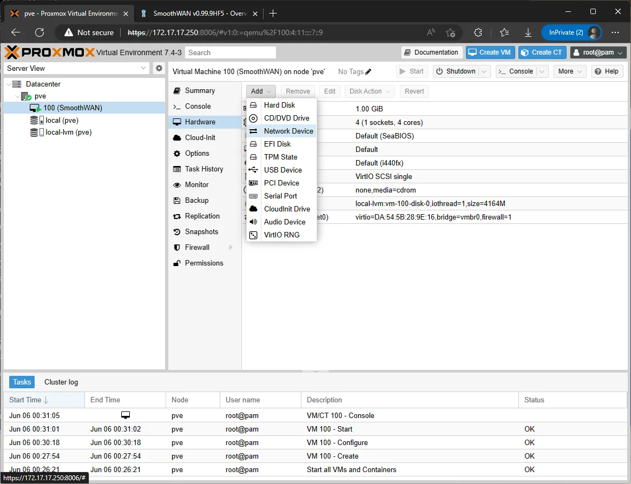This screenshot has height=484, width=631.
Task: Choose Audio Device in Add menu
Action: click(x=281, y=222)
